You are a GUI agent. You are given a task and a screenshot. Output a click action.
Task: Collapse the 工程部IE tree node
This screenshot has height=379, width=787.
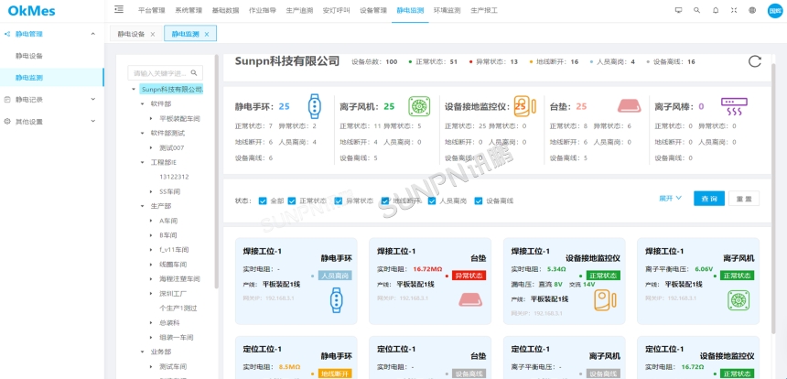click(x=142, y=162)
